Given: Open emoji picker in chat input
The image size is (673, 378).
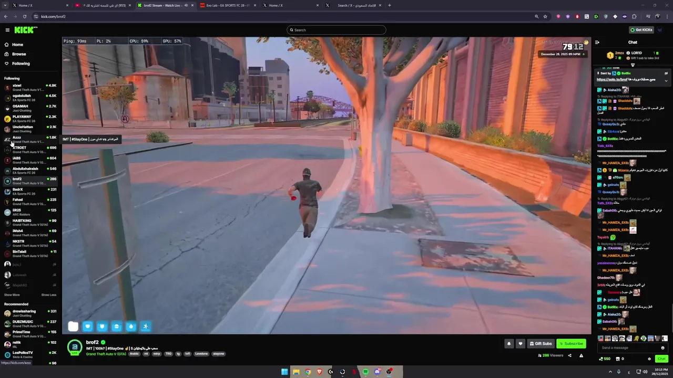Looking at the screenshot, I should (x=662, y=348).
